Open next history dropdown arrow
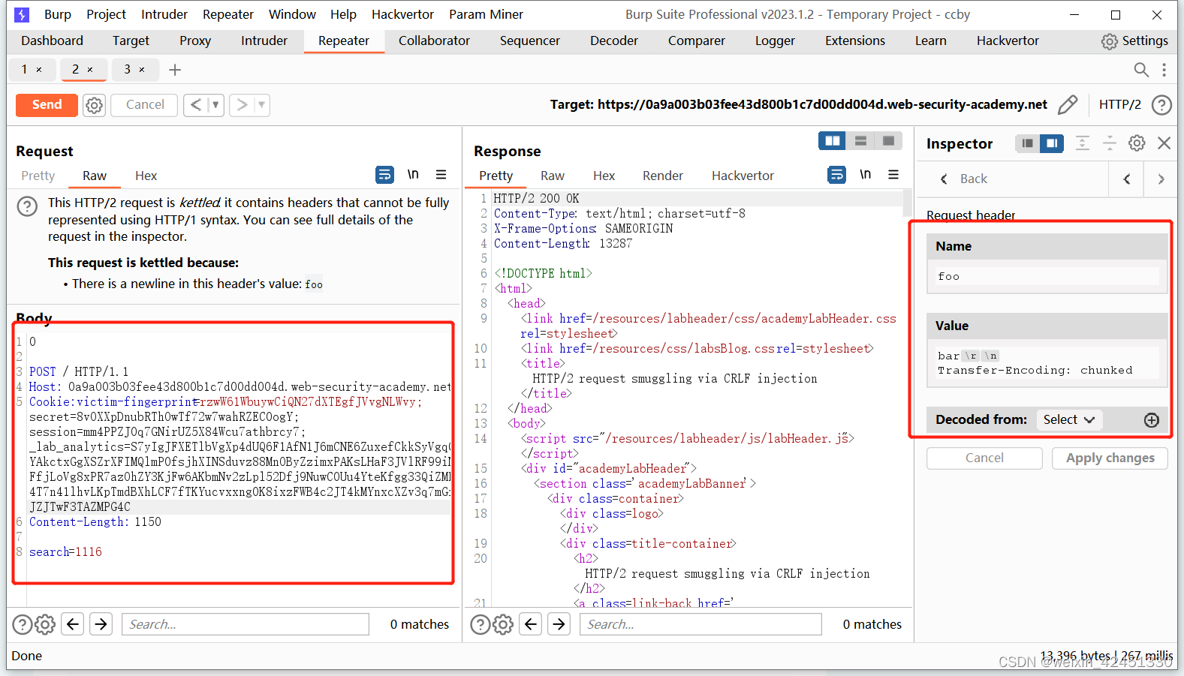The width and height of the screenshot is (1184, 676). click(261, 105)
